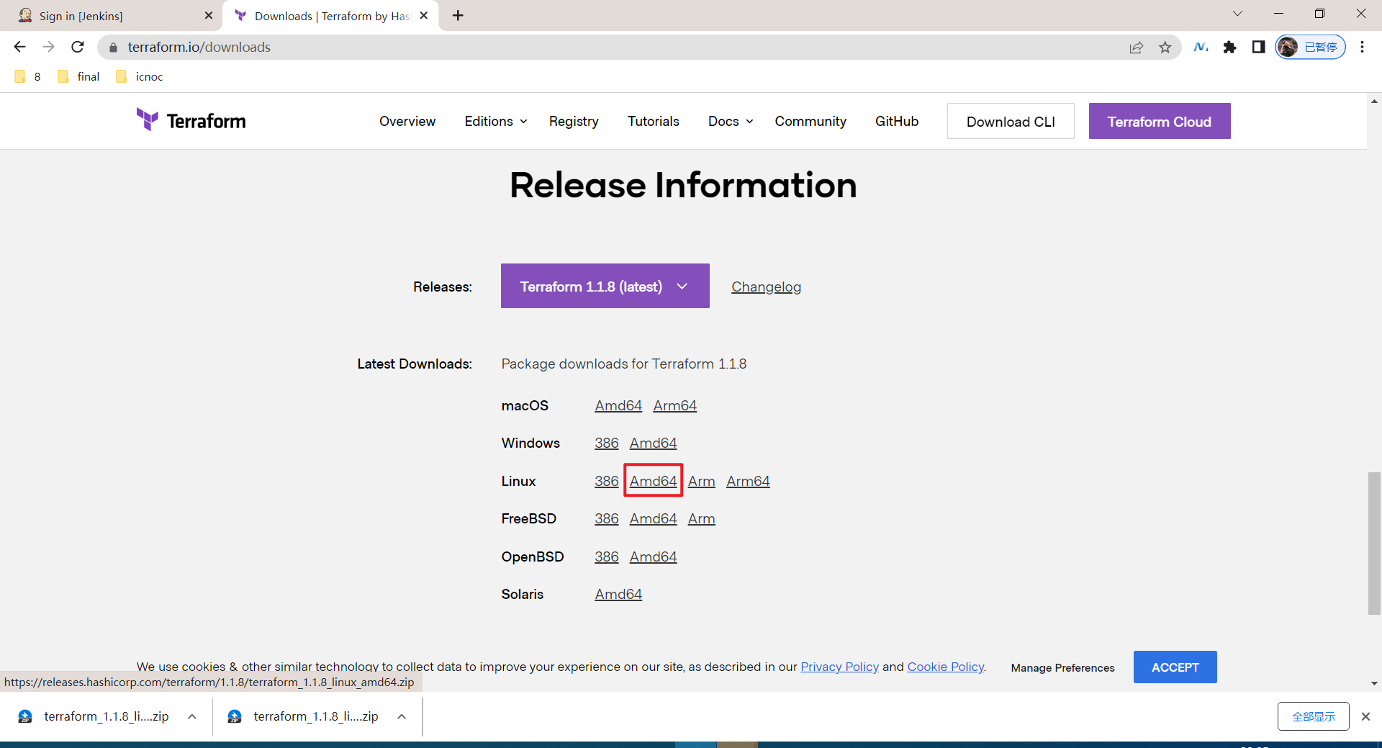The width and height of the screenshot is (1382, 748).
Task: Download FreeBSD 386 package
Action: (607, 518)
